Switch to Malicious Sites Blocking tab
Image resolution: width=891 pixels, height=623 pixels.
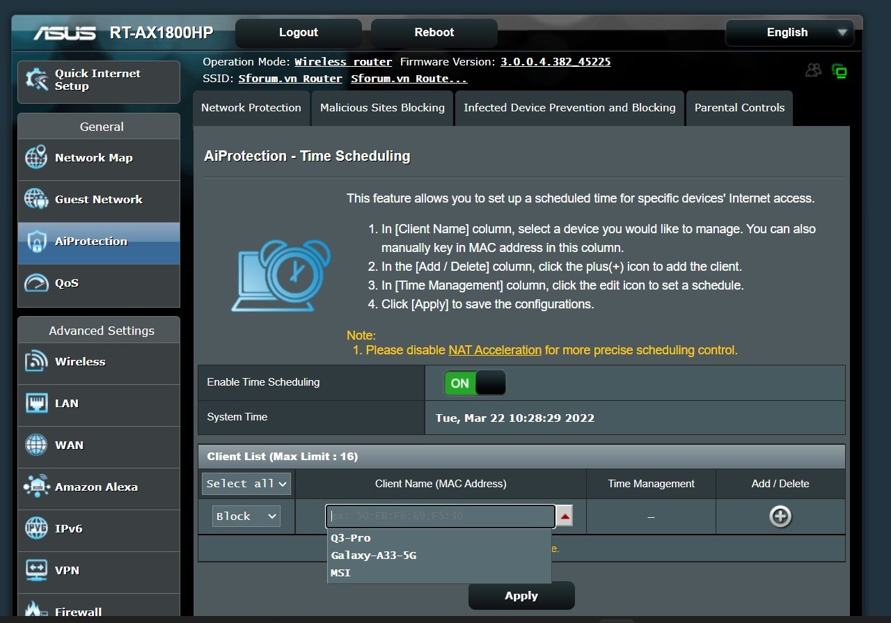tap(382, 108)
